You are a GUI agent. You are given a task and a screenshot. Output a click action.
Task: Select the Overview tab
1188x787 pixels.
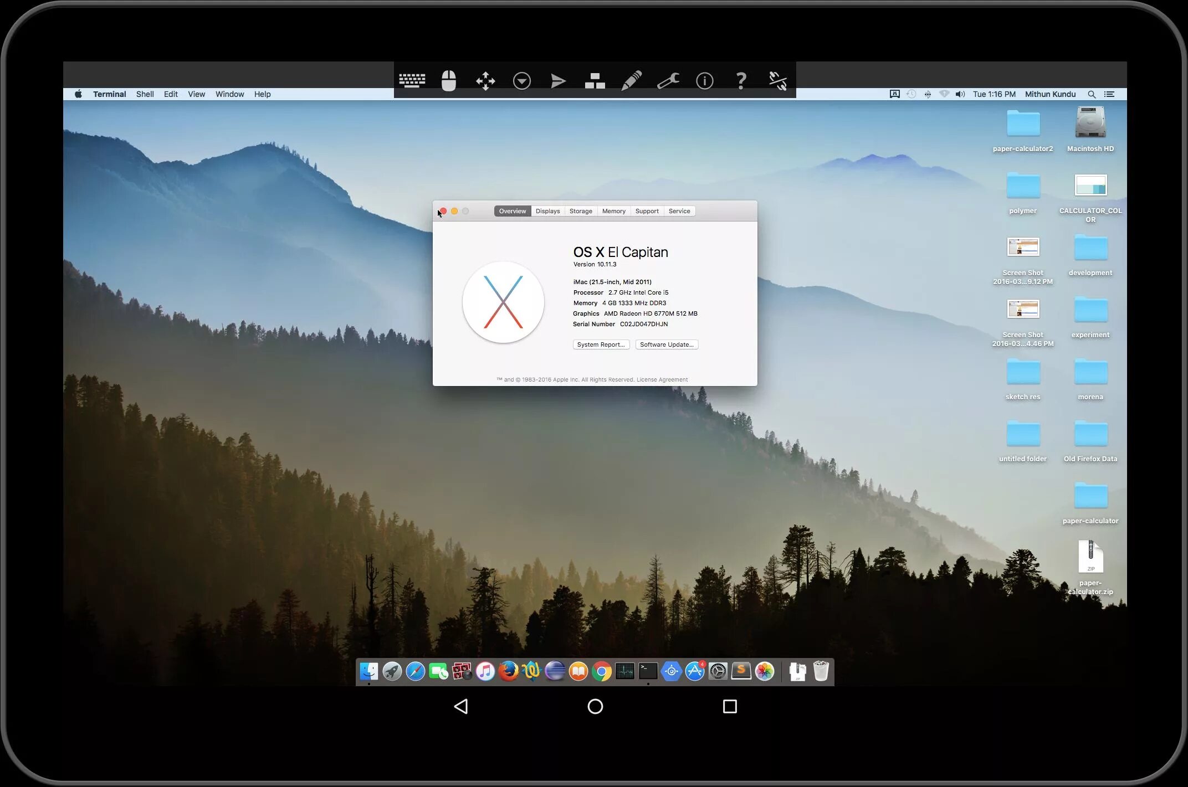pyautogui.click(x=513, y=211)
